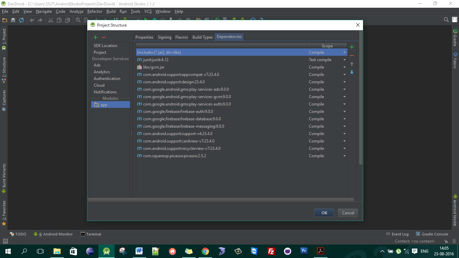
Task: Click the lock icon in status bar
Action: click(x=446, y=241)
